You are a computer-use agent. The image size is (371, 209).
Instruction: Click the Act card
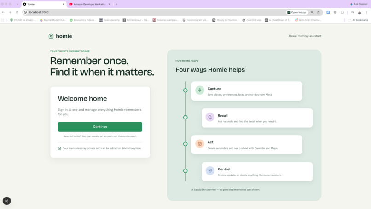tap(247, 145)
